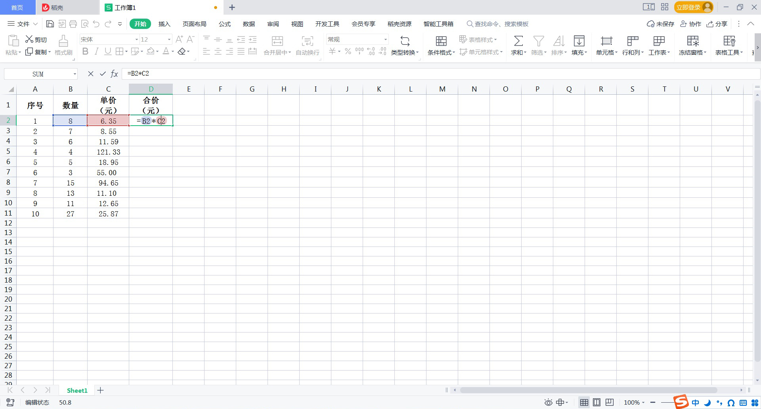Expand the Name Box dropdown showing SUM
Image resolution: width=761 pixels, height=409 pixels.
[75, 74]
